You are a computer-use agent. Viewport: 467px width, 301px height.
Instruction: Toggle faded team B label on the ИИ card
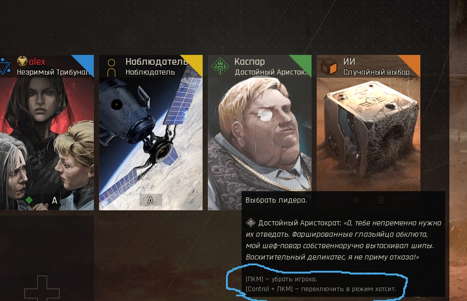click(x=381, y=200)
